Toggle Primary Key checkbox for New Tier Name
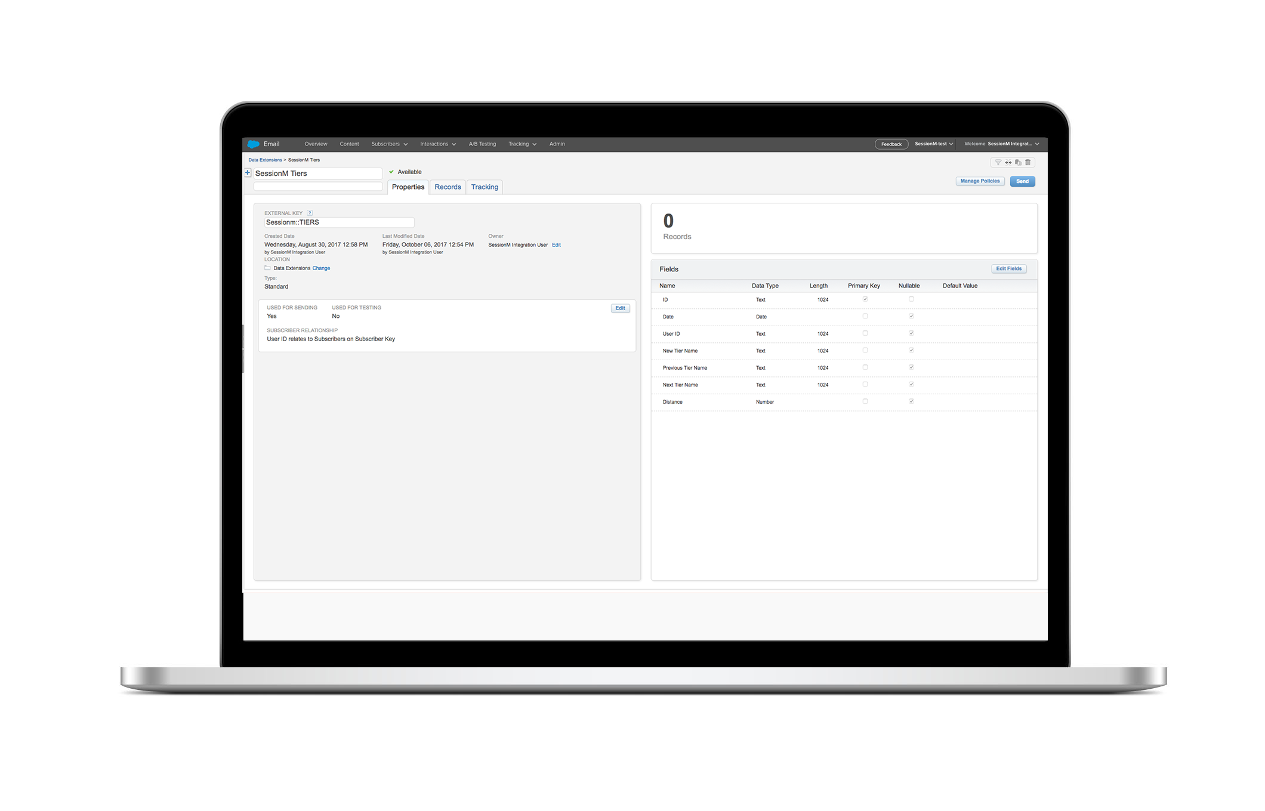Screen dimensions: 1265x811 tap(865, 351)
